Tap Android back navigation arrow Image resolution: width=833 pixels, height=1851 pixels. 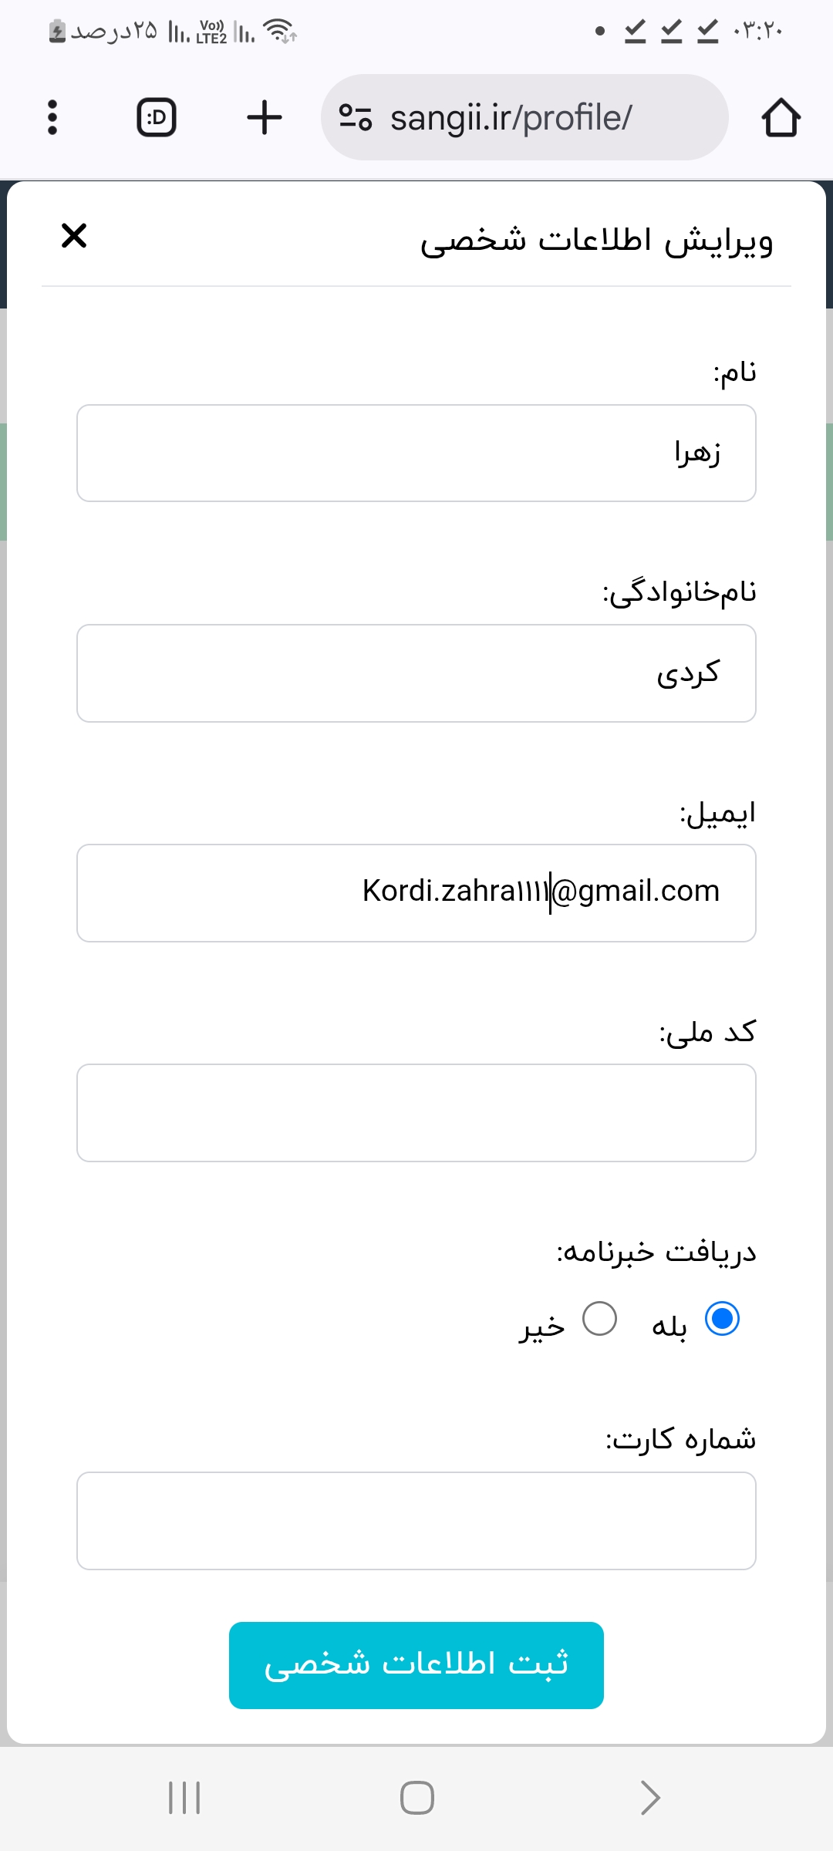click(650, 1798)
